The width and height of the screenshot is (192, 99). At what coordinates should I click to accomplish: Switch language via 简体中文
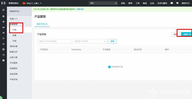tap(186, 3)
